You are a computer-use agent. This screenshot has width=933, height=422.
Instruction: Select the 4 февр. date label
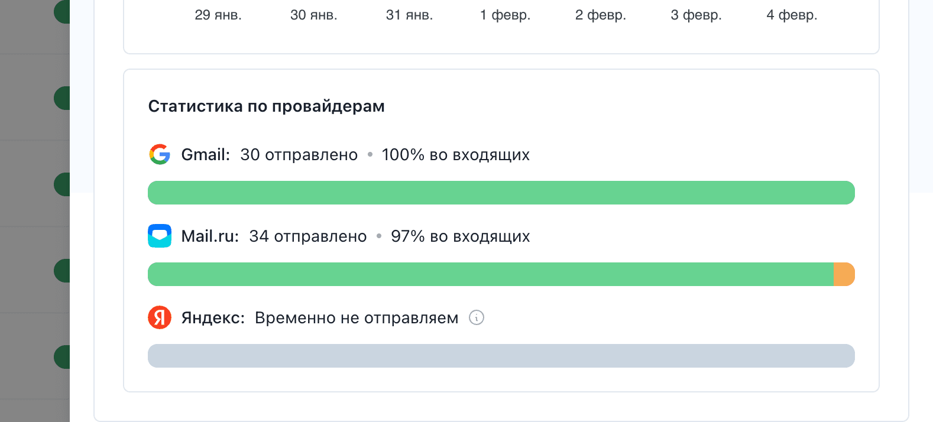[x=792, y=15]
